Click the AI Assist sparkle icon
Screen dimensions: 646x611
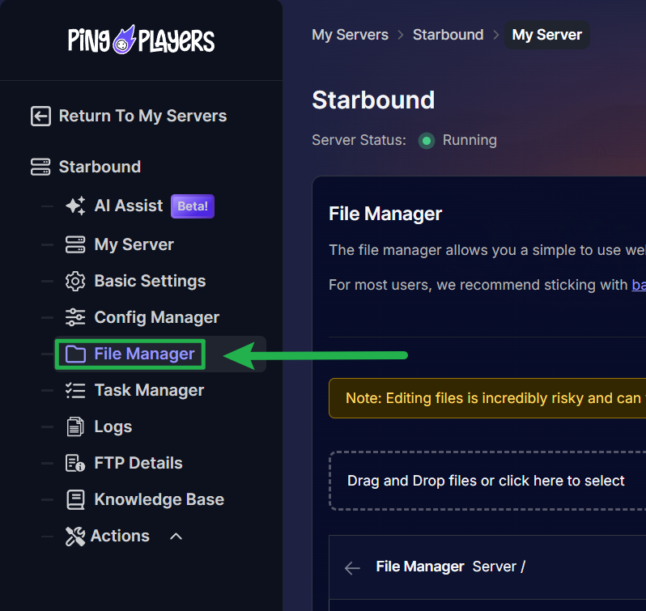click(x=75, y=206)
